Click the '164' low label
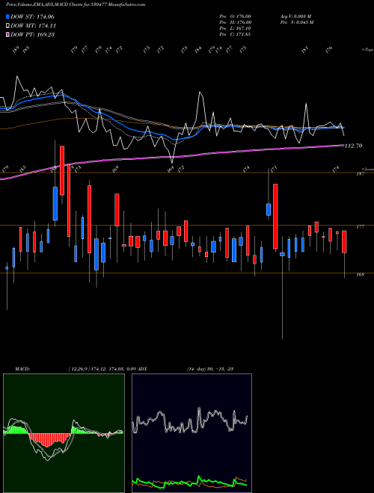The height and width of the screenshot is (493, 374). (171, 170)
